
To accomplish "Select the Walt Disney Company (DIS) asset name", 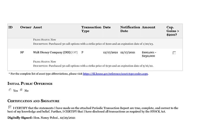I will (x=52, y=52).
